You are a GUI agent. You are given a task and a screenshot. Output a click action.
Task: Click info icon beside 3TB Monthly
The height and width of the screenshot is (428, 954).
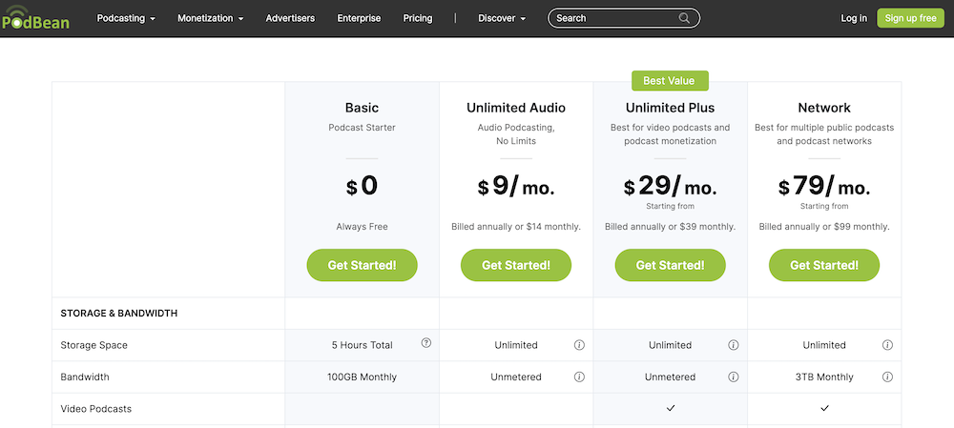(887, 377)
